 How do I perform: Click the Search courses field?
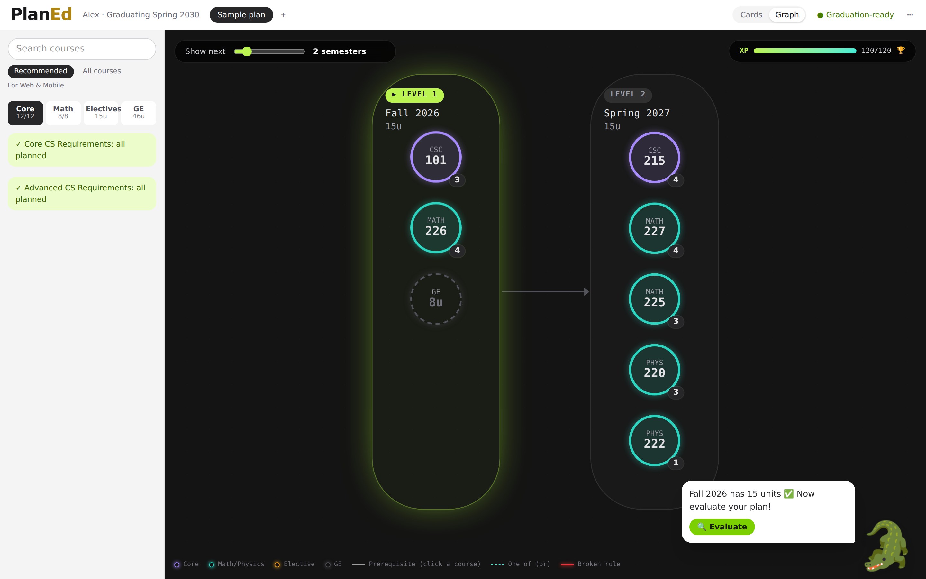click(x=82, y=49)
